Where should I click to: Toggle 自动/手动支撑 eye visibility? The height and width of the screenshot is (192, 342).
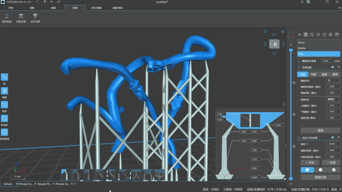tap(333, 138)
